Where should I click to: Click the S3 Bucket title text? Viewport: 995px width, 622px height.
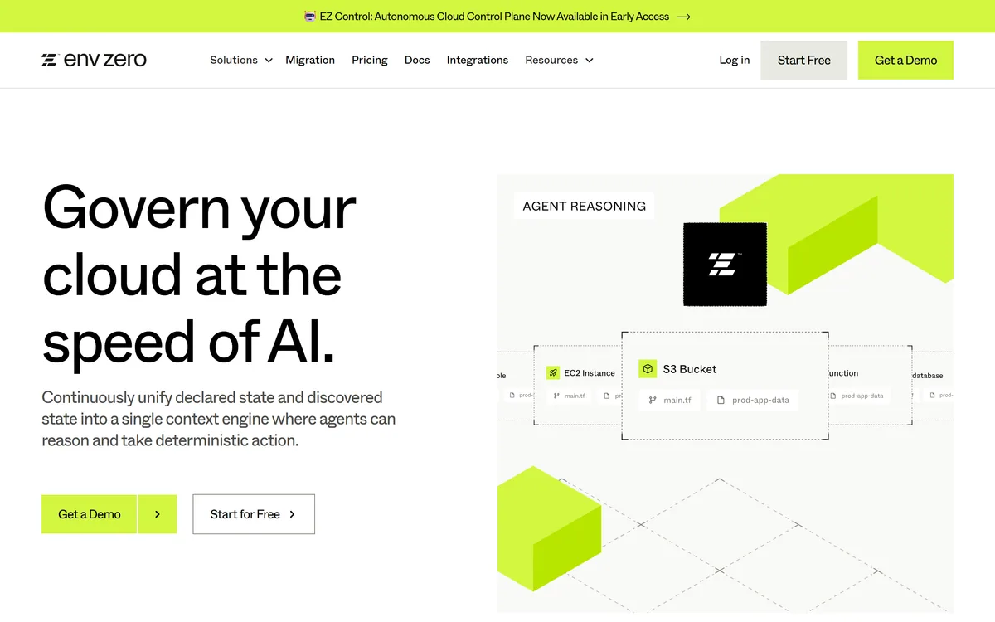click(690, 369)
